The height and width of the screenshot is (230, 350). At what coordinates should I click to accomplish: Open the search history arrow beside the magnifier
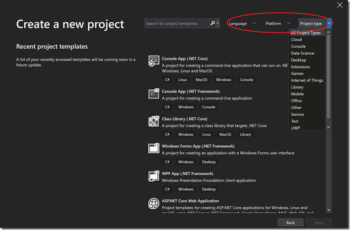click(217, 23)
